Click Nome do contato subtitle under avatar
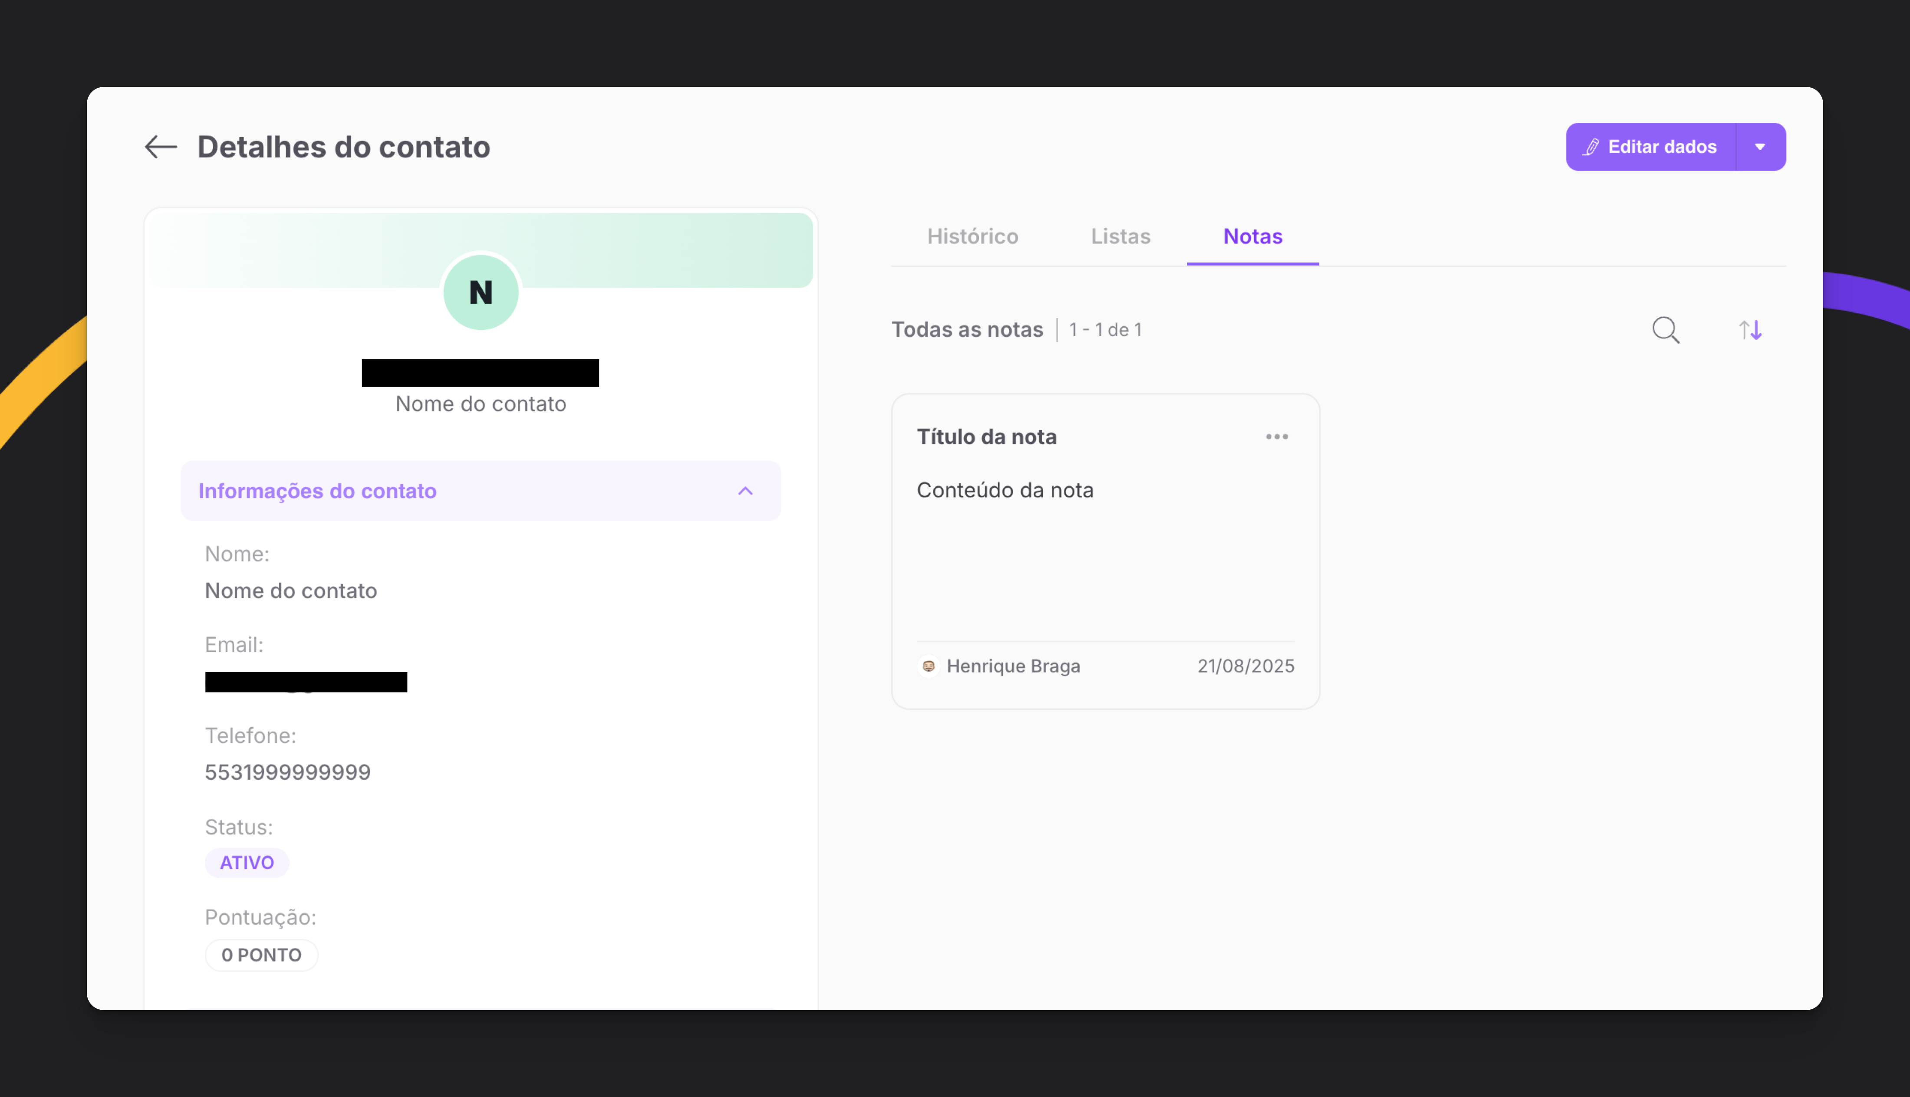The image size is (1910, 1097). click(x=481, y=404)
